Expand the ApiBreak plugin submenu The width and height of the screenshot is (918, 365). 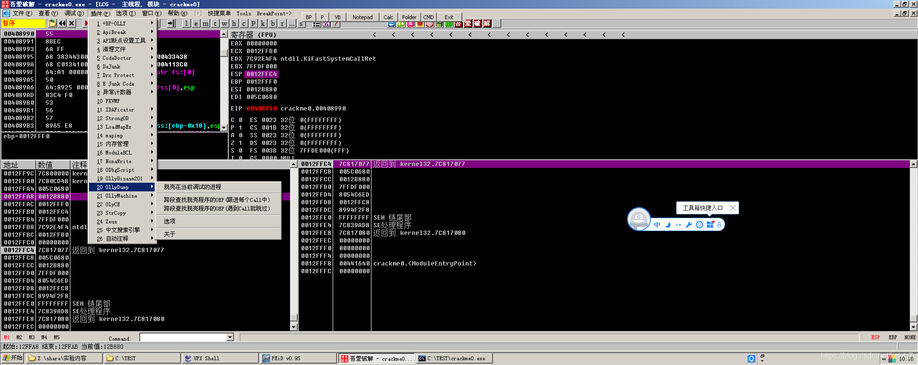tap(123, 32)
